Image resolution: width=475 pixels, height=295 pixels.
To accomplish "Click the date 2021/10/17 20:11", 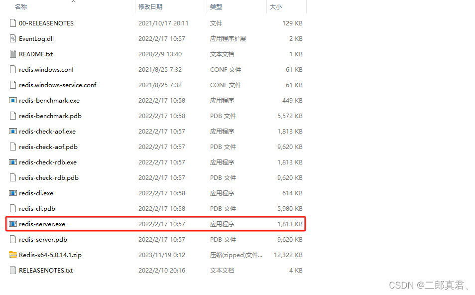I will (x=163, y=23).
